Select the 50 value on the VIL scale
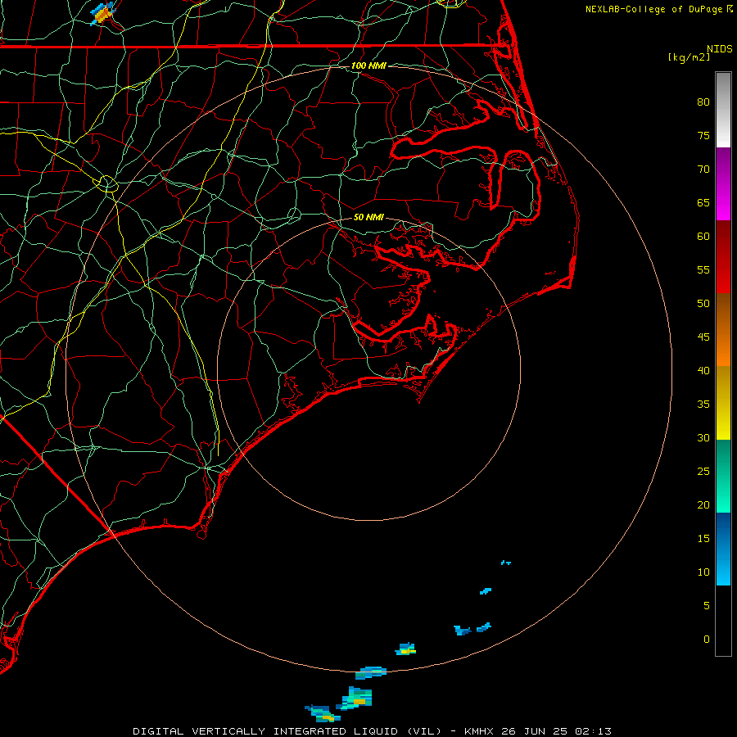The width and height of the screenshot is (737, 737). tap(703, 304)
